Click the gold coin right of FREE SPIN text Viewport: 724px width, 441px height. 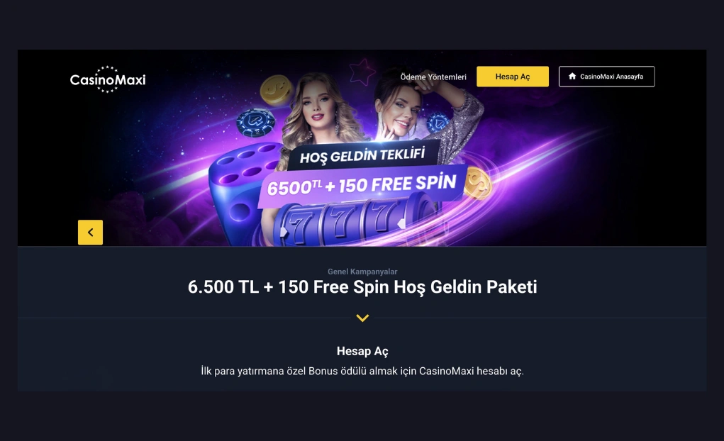point(477,184)
